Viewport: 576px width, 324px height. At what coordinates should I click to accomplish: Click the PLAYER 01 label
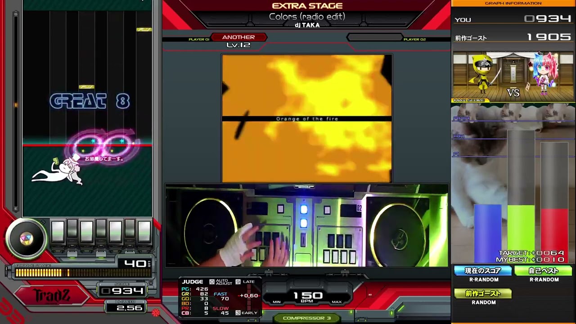[199, 40]
